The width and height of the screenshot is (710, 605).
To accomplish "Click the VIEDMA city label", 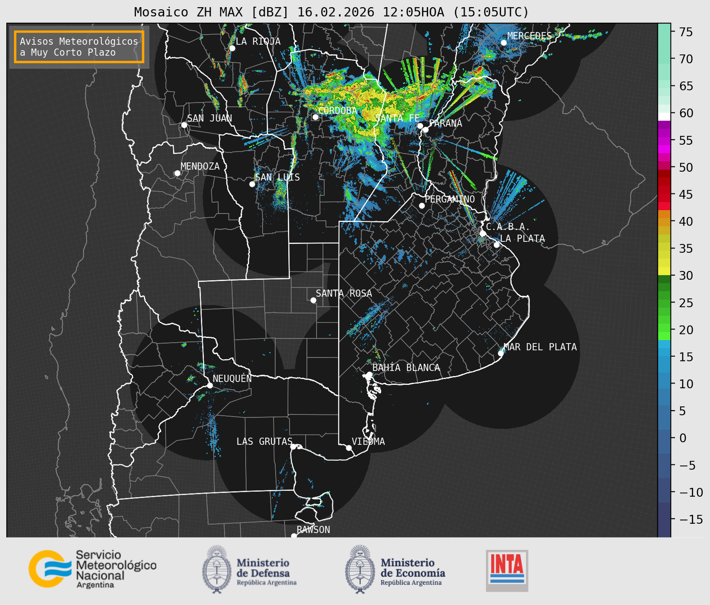I will (368, 441).
